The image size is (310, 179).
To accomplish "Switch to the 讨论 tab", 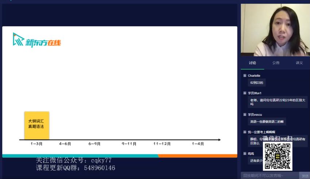I will (252, 63).
